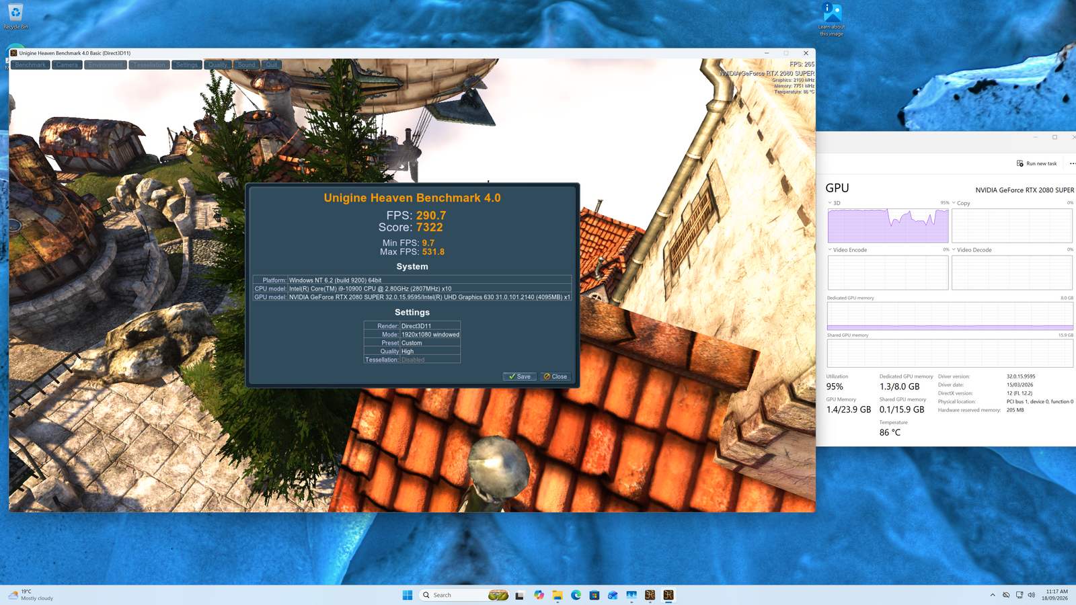Screen dimensions: 1076x605
Task: Show hidden system tray icons chevron
Action: [x=993, y=595]
